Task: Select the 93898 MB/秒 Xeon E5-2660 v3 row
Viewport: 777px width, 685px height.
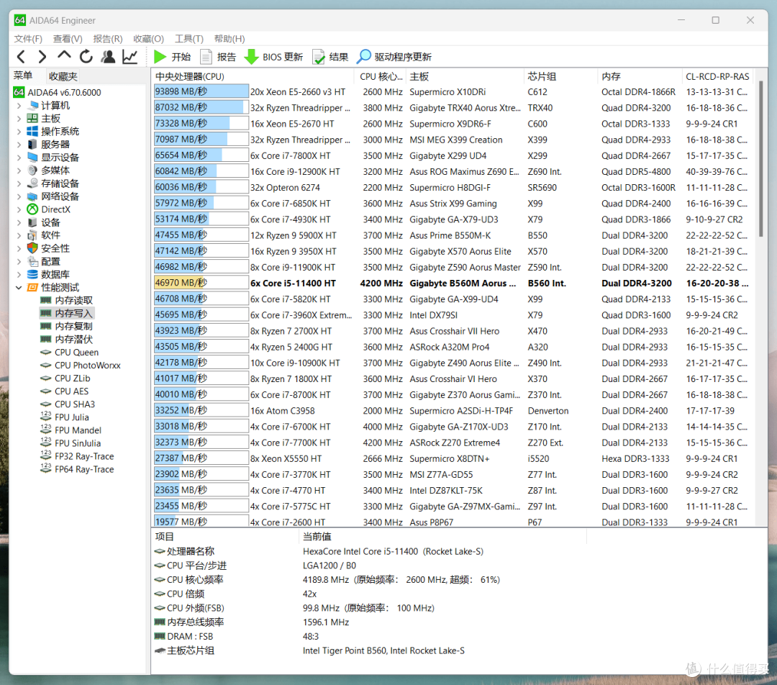Action: point(453,91)
